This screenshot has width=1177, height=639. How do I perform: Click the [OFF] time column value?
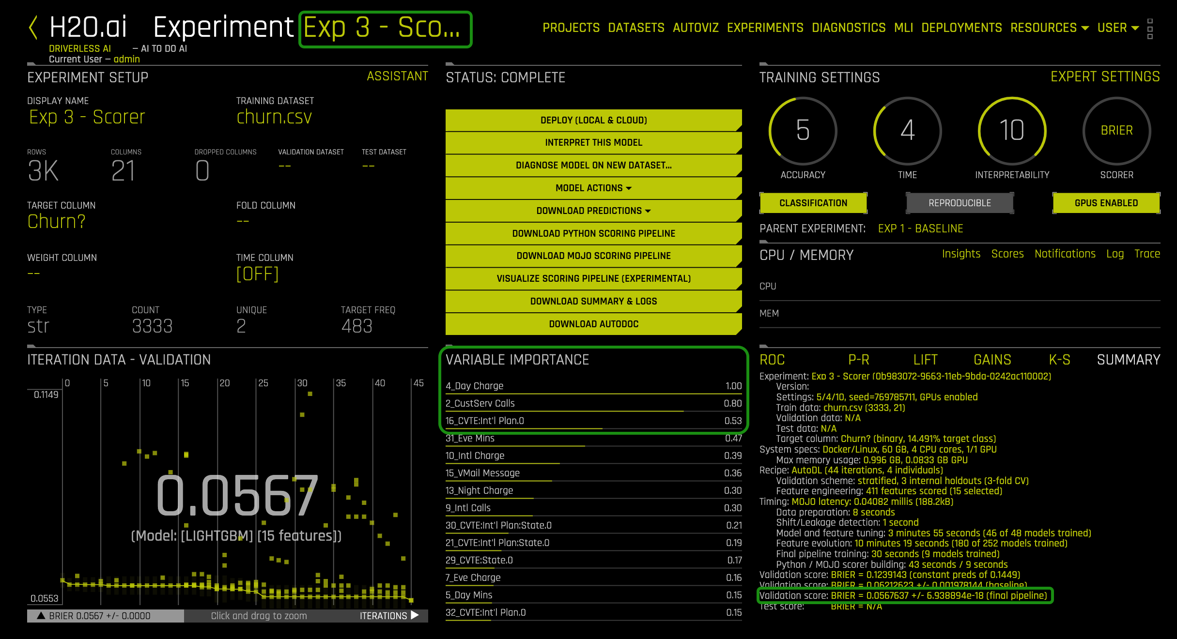click(257, 274)
